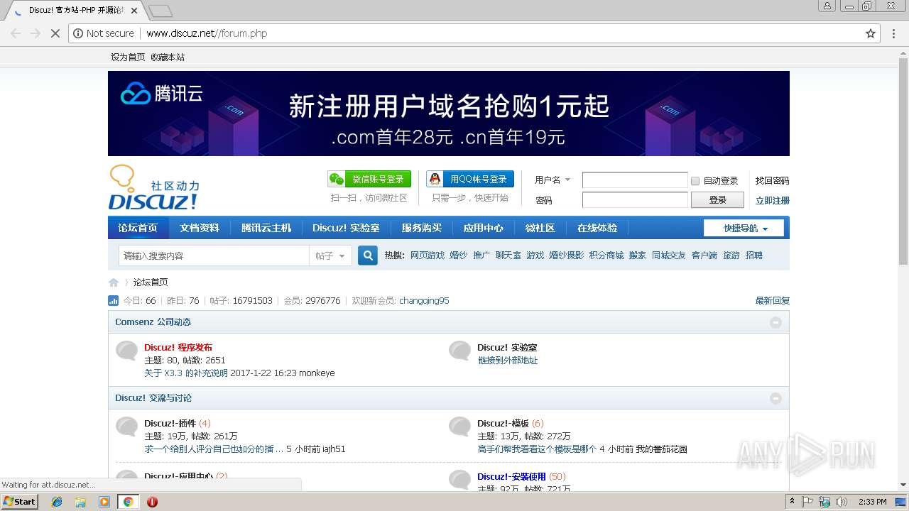Log in with QQ account button
The height and width of the screenshot is (511, 909).
[470, 180]
